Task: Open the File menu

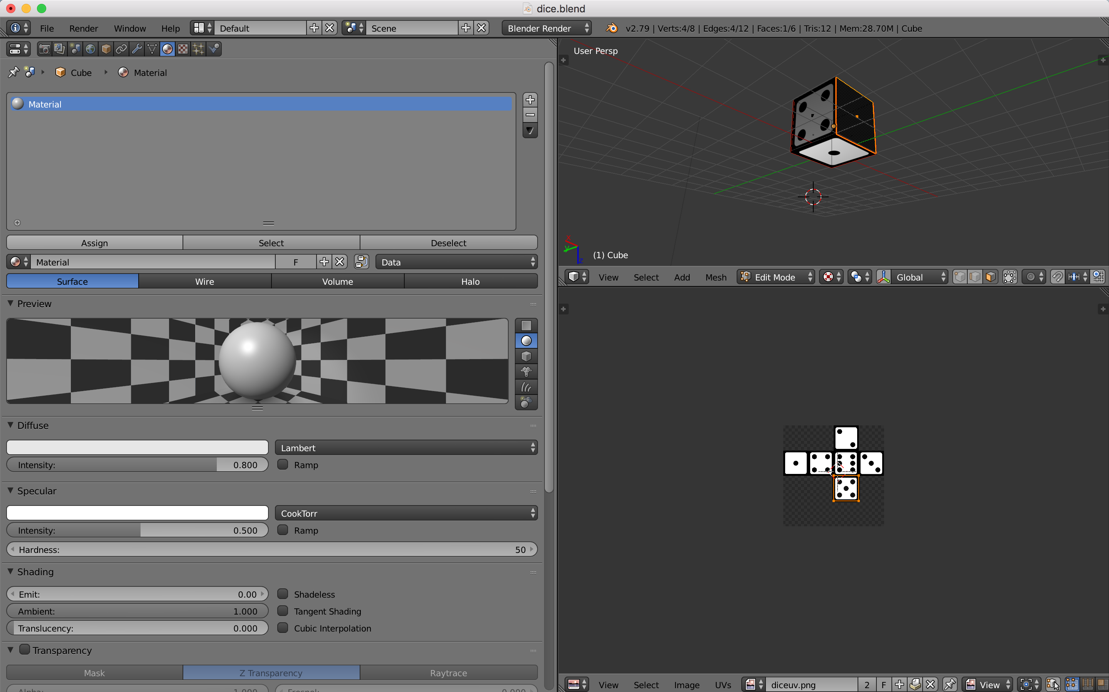Action: [x=47, y=29]
